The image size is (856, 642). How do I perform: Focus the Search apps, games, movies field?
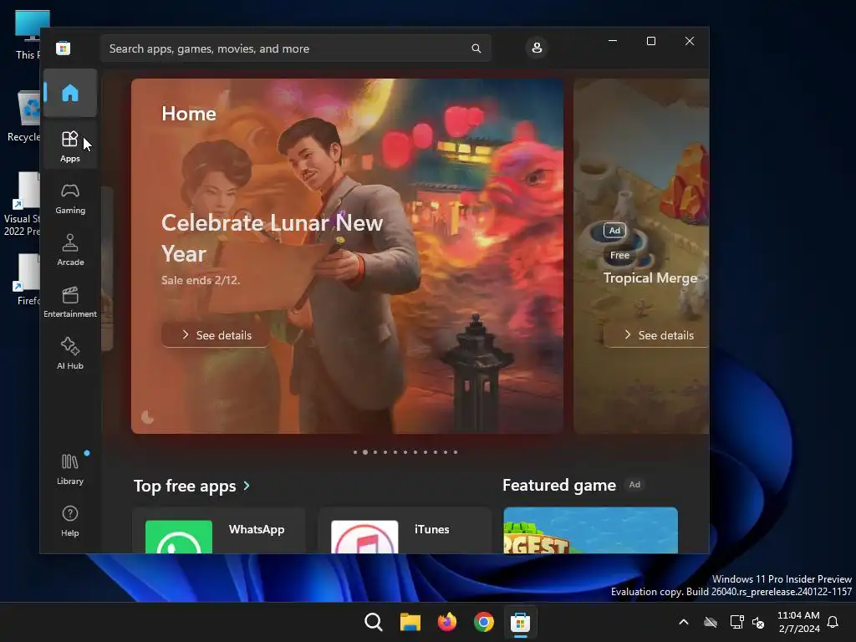[x=295, y=48]
